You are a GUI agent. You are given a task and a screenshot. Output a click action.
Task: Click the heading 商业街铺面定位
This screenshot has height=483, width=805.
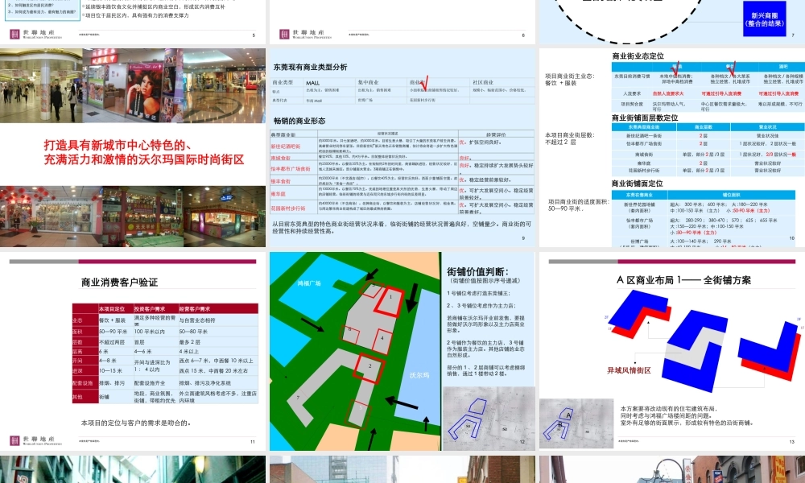tap(637, 184)
